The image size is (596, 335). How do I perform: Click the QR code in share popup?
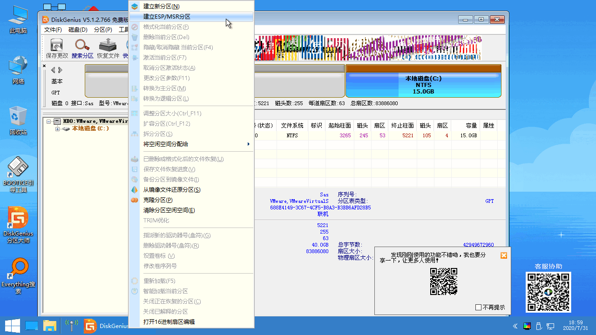pos(443,281)
